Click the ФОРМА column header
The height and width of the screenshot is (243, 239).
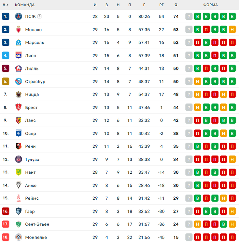[x=210, y=5]
